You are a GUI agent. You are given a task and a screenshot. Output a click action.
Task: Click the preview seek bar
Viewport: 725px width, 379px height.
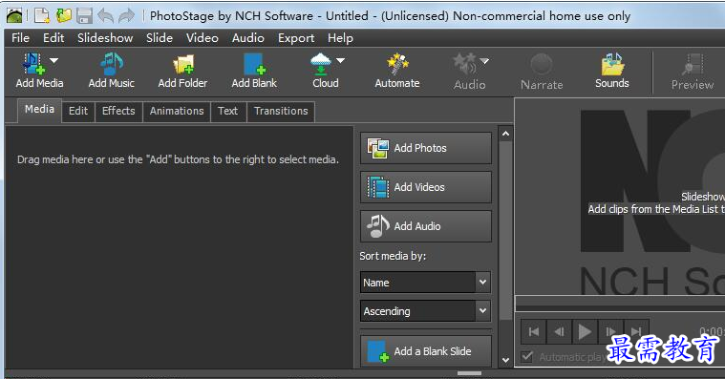[620, 304]
